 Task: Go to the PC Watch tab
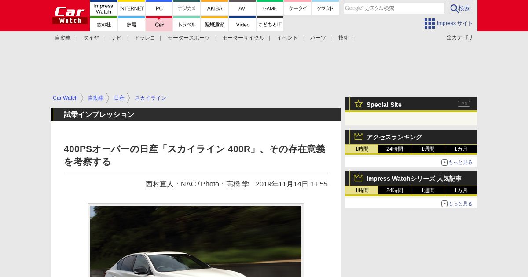(x=159, y=8)
